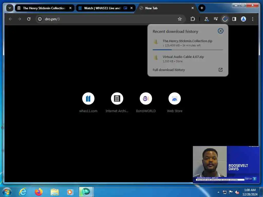The image size is (263, 197).
Task: Open the Windows Start menu
Action: coord(7,192)
